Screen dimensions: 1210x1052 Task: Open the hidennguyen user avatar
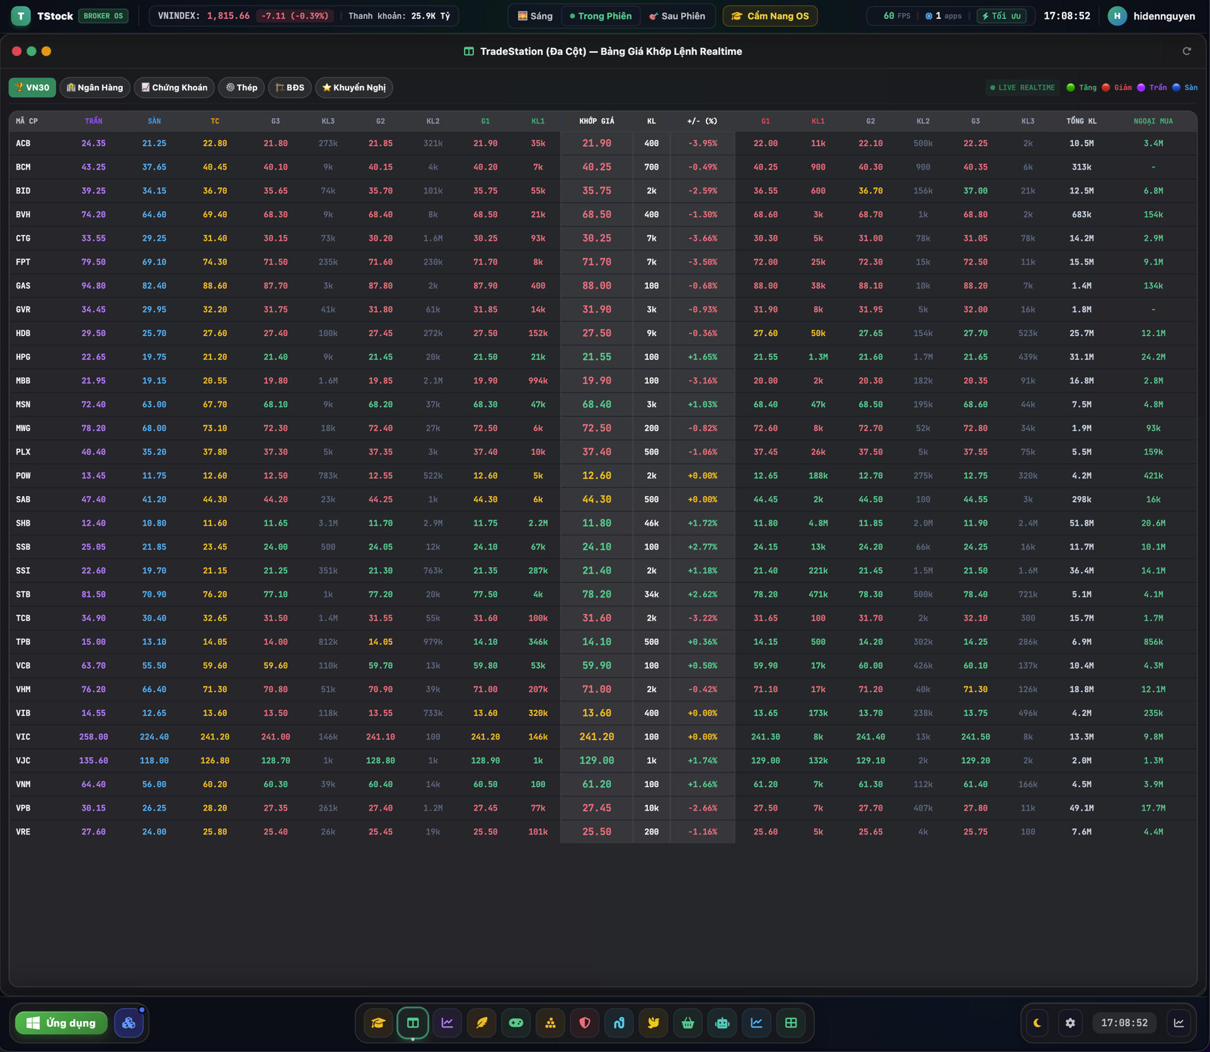coord(1117,16)
